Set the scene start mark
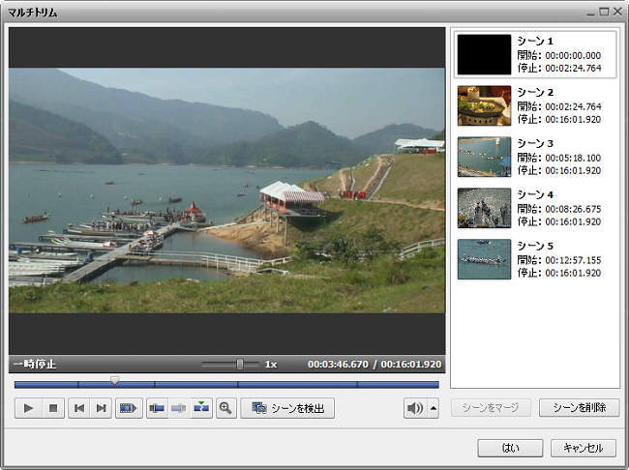Image resolution: width=629 pixels, height=470 pixels. pos(157,408)
